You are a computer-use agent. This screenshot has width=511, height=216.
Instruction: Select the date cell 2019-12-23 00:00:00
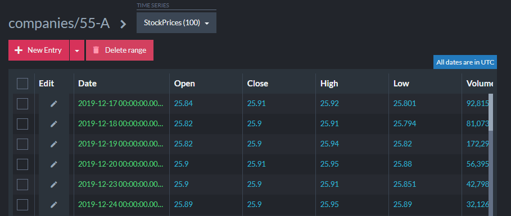point(120,185)
